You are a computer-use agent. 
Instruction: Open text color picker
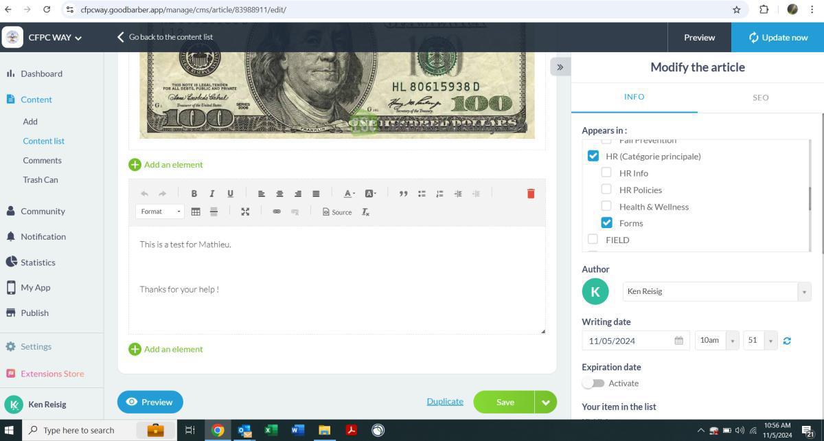349,194
